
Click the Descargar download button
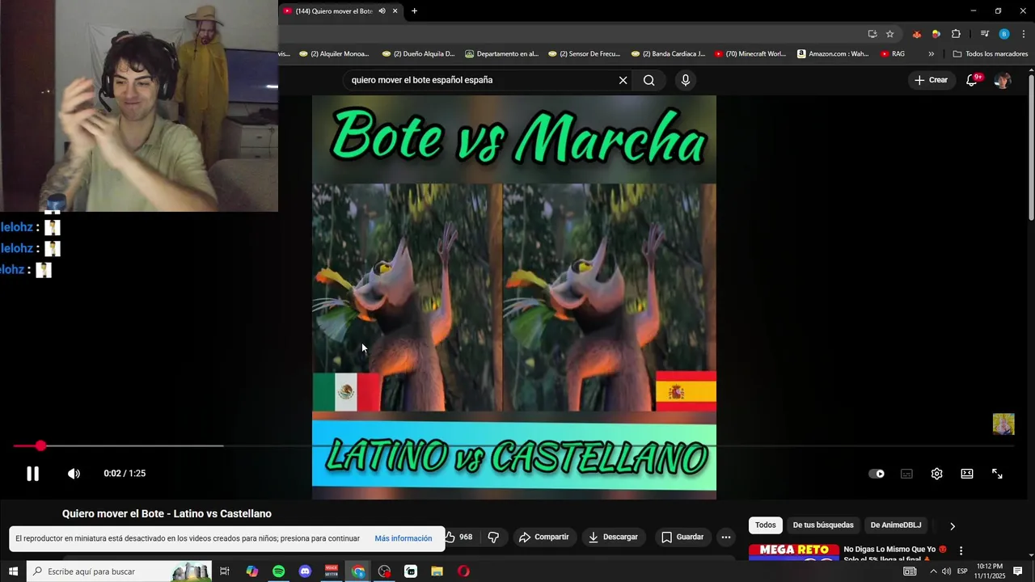pos(613,537)
